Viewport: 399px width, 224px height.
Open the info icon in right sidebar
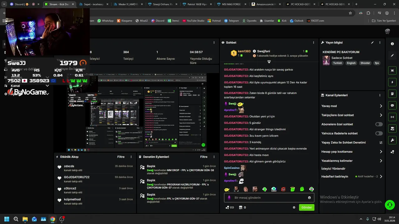(x=392, y=44)
